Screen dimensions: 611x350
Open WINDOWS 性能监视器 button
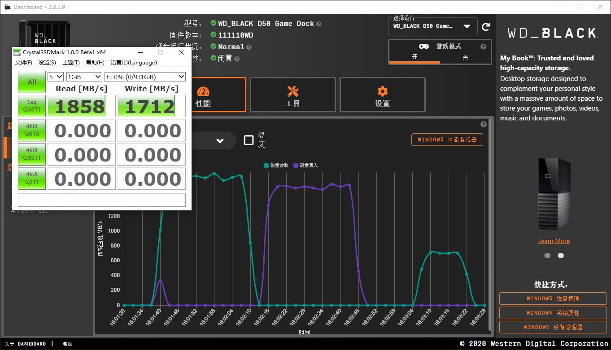coord(447,140)
